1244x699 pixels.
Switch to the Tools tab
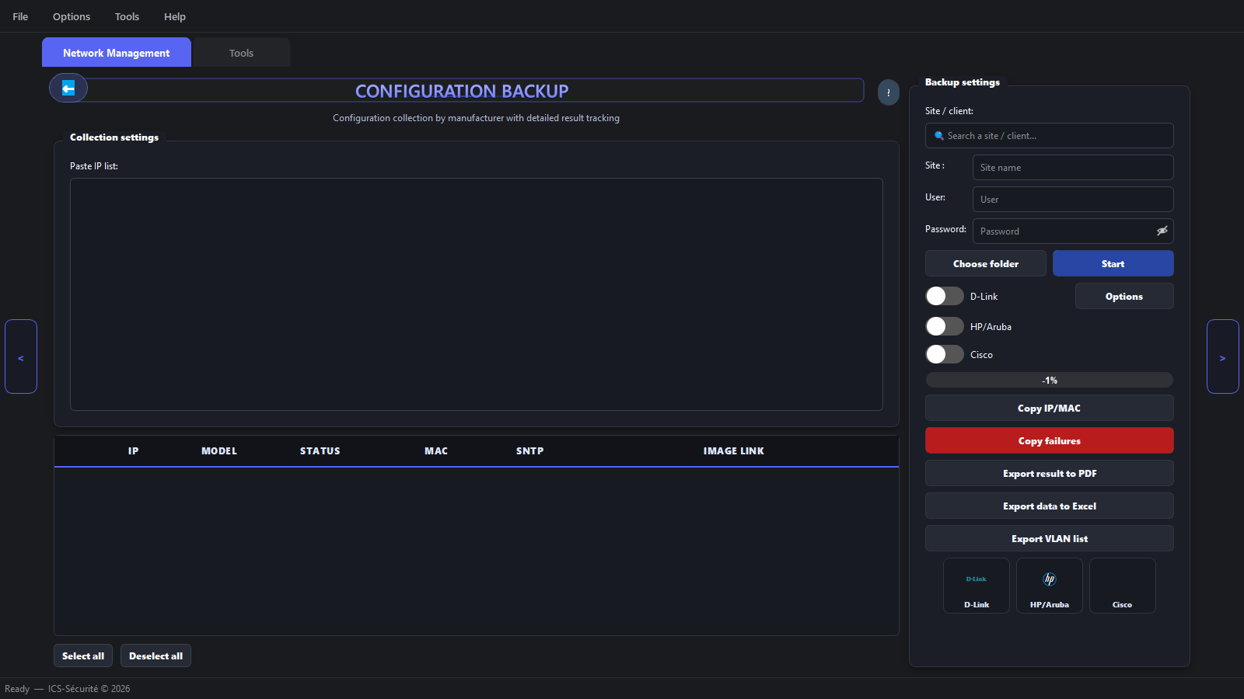point(241,53)
